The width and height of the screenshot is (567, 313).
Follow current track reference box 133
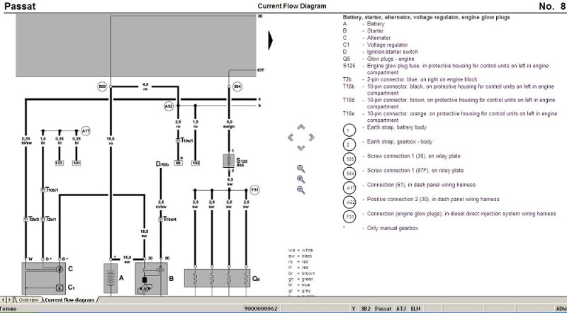(x=59, y=163)
